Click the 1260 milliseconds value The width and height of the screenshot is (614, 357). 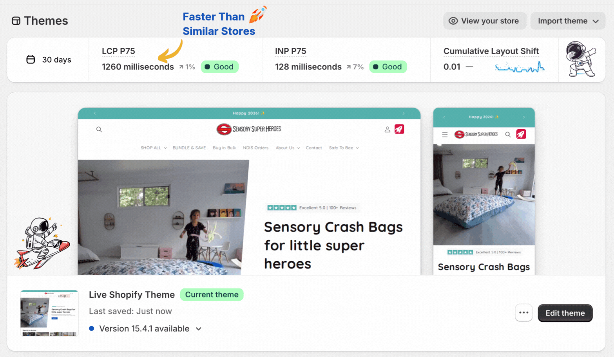pos(138,67)
